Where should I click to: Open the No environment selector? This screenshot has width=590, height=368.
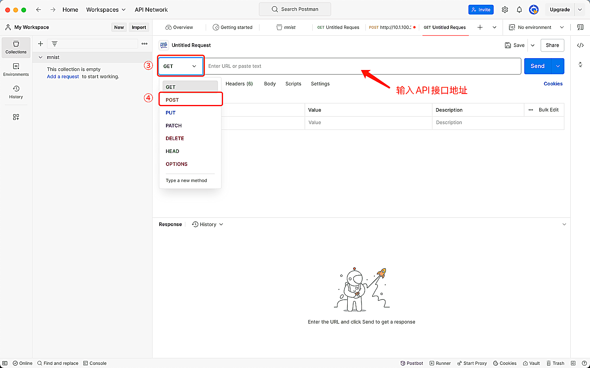(x=537, y=27)
